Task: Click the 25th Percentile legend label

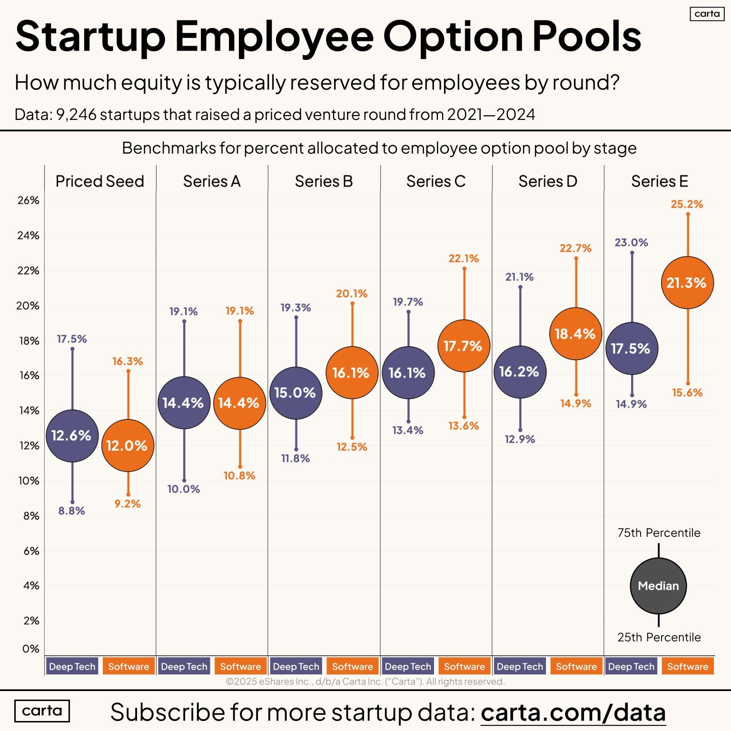Action: tap(659, 637)
